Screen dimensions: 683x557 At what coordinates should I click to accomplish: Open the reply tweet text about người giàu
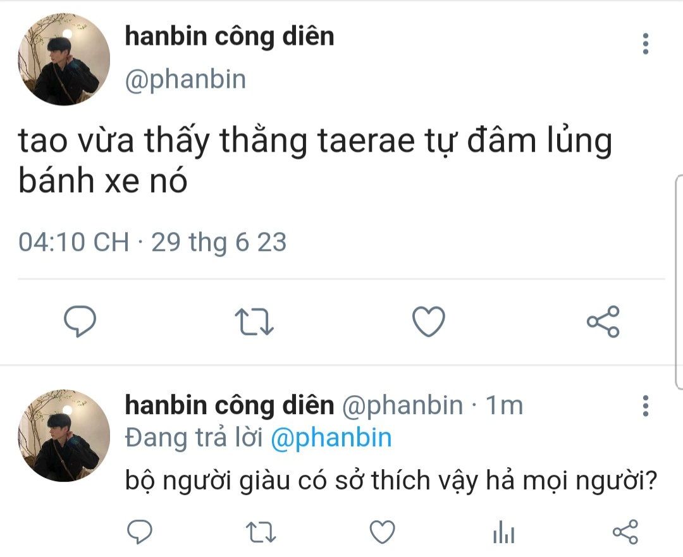click(391, 480)
